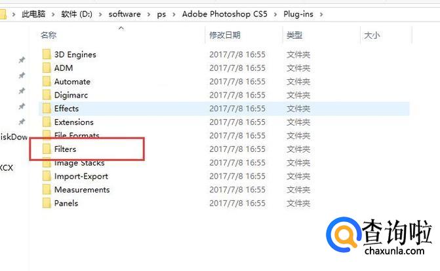
Task: Select the Digimarc folder icon
Action: coord(47,95)
